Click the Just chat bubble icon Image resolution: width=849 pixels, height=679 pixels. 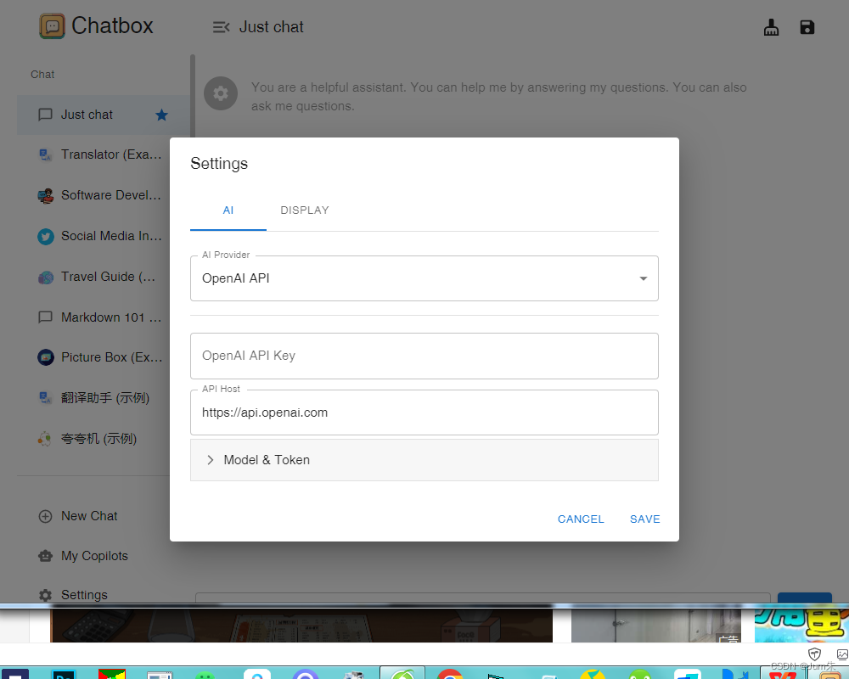(46, 115)
